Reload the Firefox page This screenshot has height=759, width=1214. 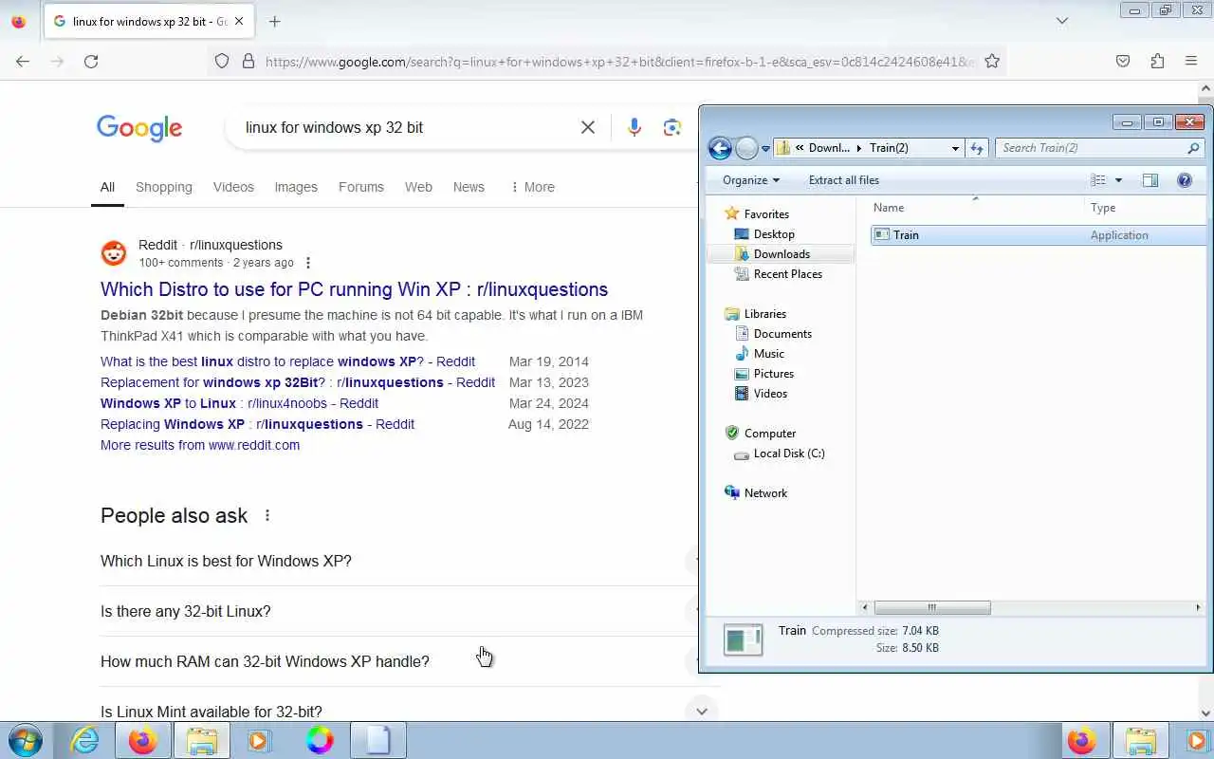point(91,61)
